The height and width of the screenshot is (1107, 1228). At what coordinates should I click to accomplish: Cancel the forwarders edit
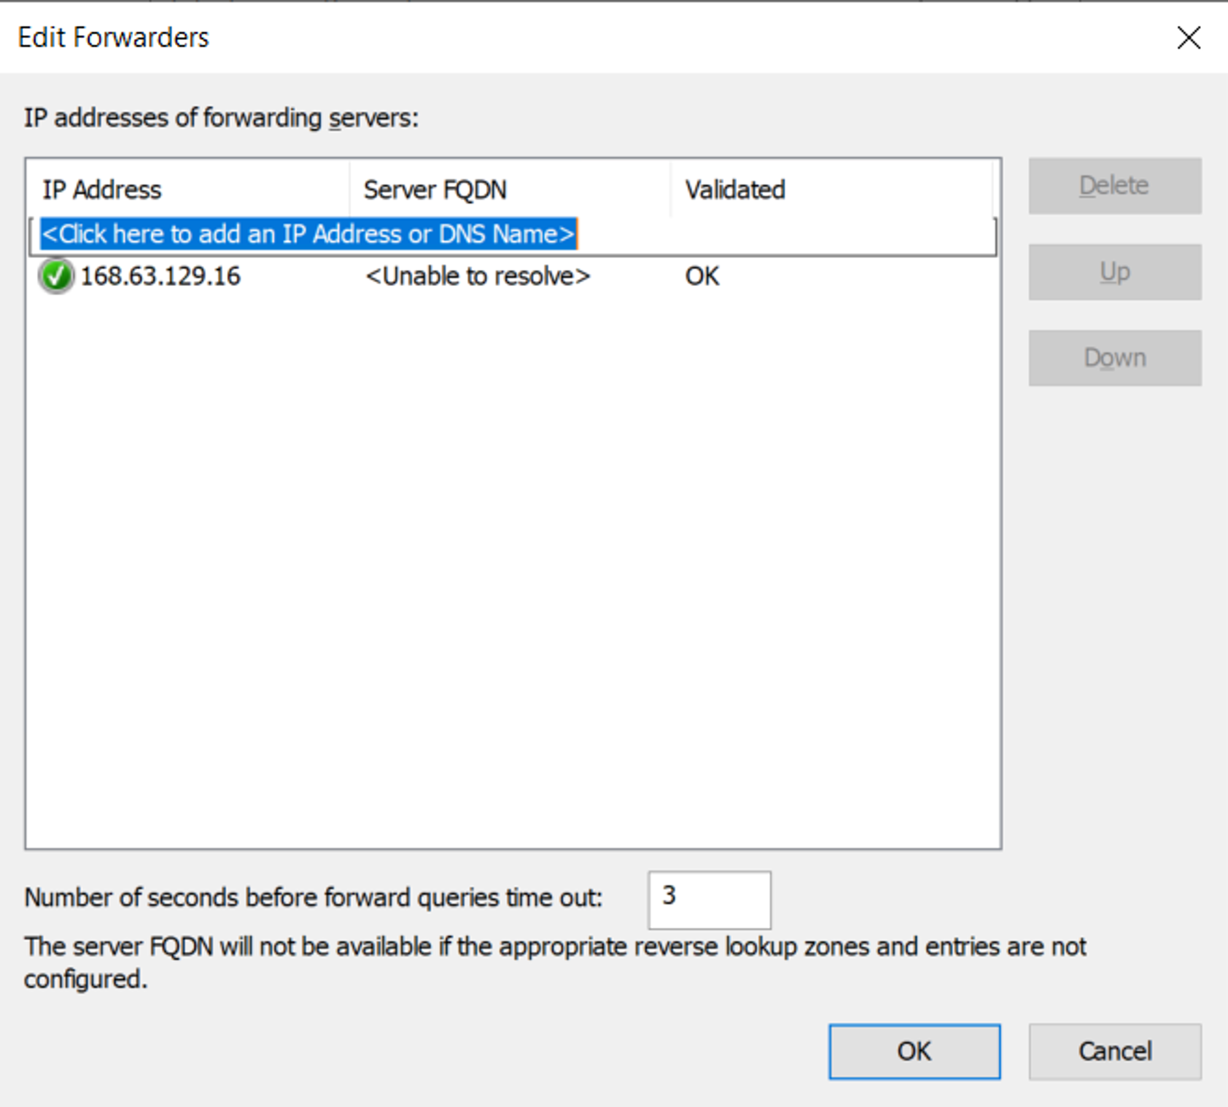point(1114,1051)
